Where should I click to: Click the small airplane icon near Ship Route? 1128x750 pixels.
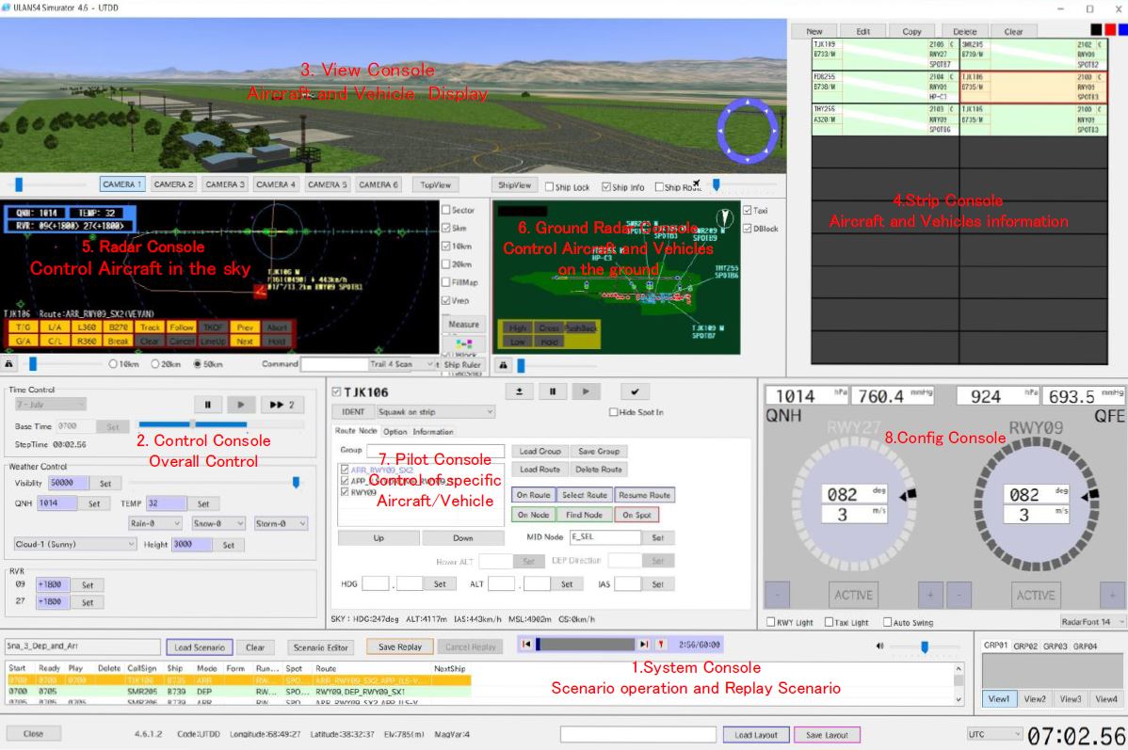[x=697, y=184]
